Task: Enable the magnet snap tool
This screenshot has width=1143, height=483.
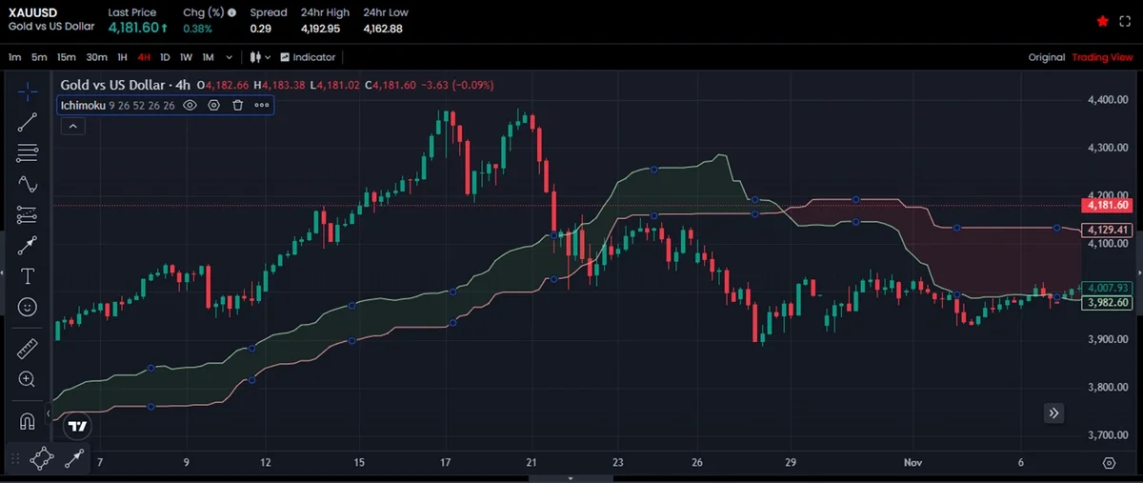Action: point(28,419)
